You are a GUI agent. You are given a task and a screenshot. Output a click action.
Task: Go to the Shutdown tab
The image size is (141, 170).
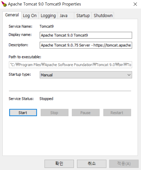[103, 16]
